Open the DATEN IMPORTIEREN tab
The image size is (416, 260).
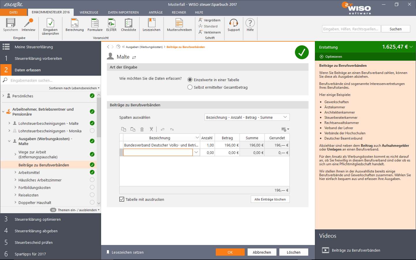pos(123,12)
